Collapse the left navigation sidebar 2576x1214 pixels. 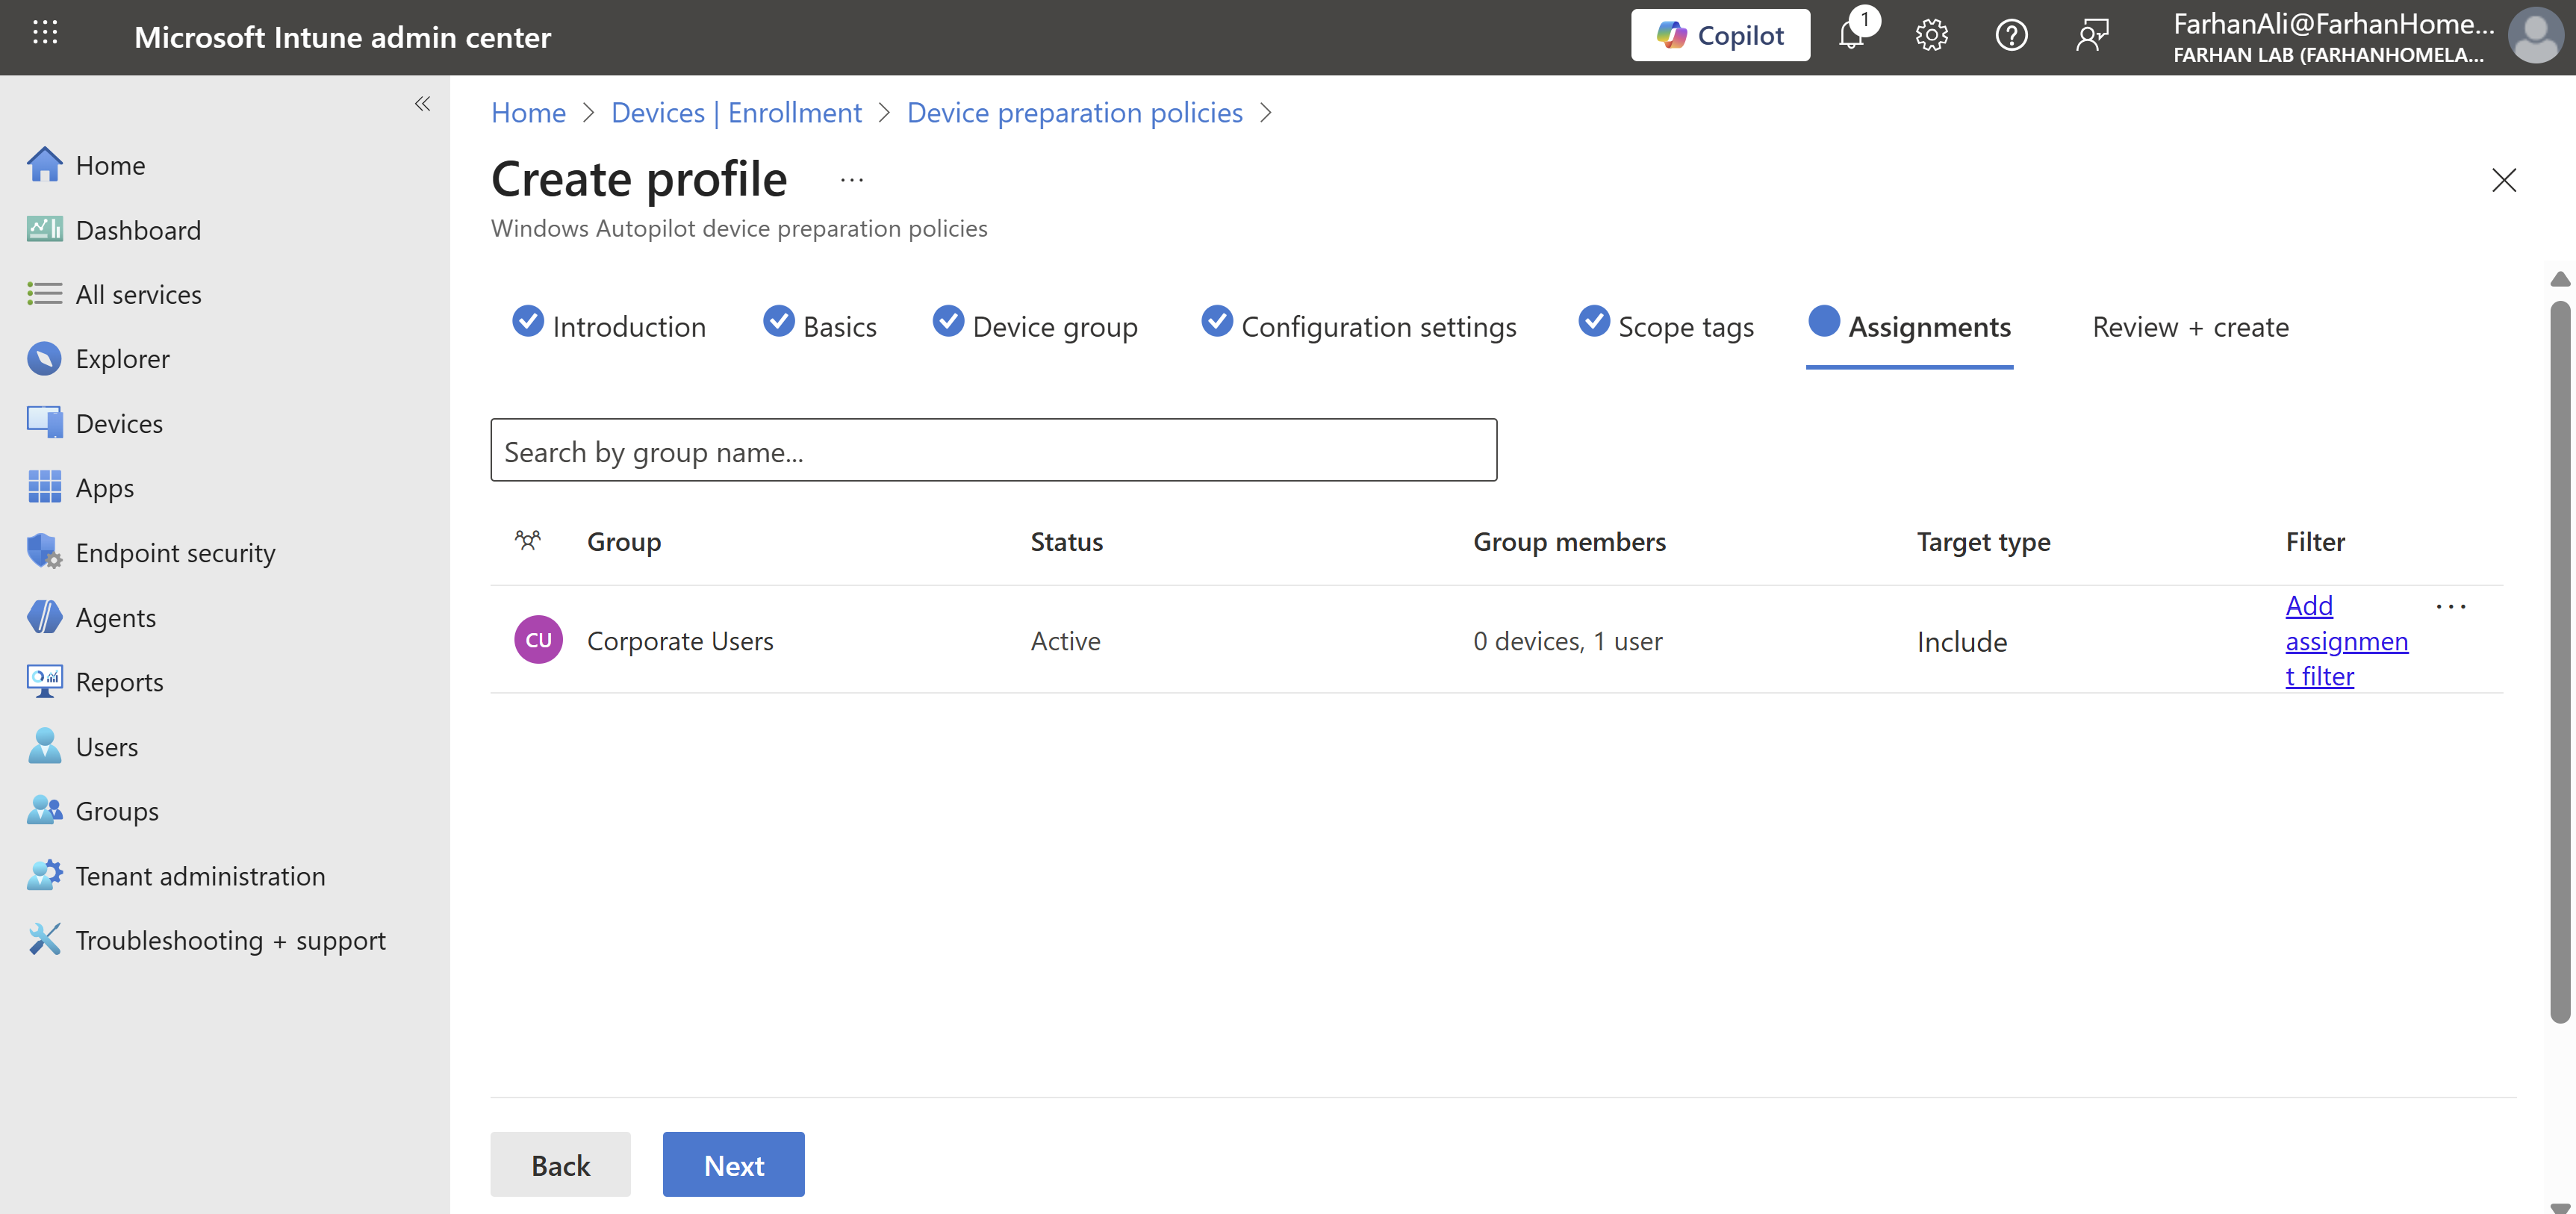pos(422,104)
